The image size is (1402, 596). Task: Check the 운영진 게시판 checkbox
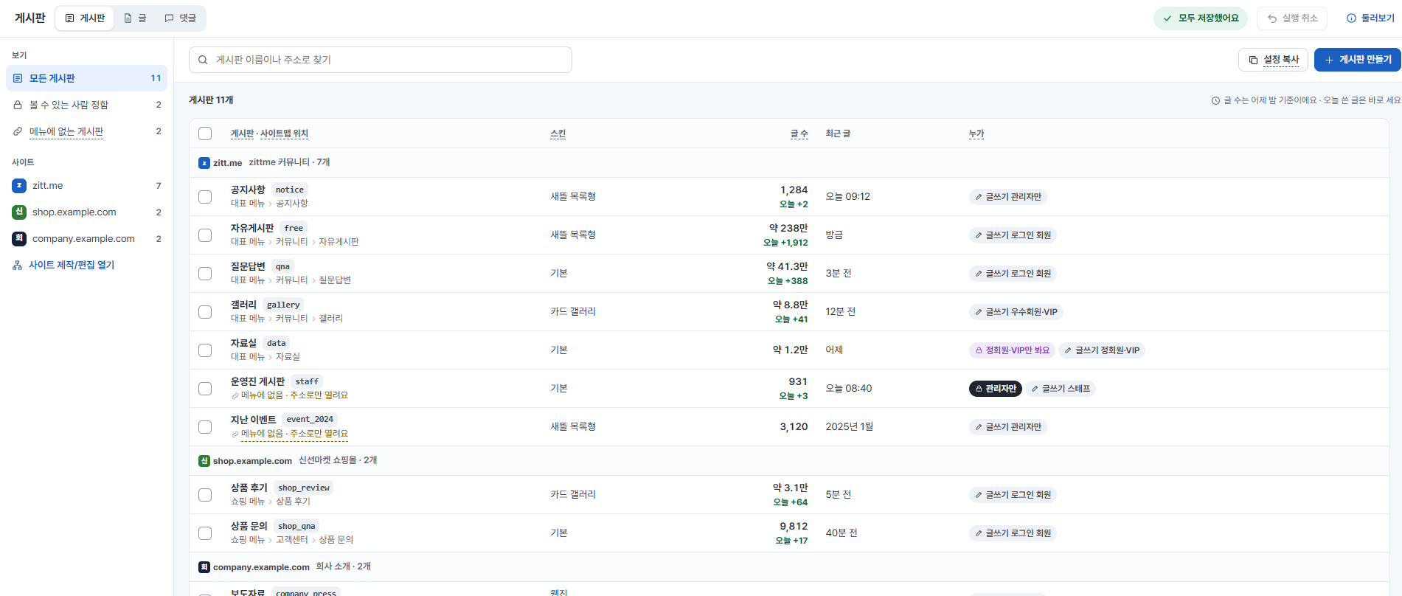point(205,389)
